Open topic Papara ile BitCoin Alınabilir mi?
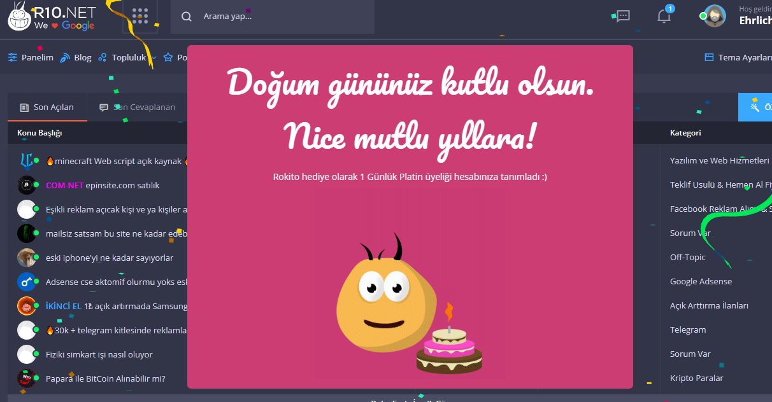 [106, 378]
